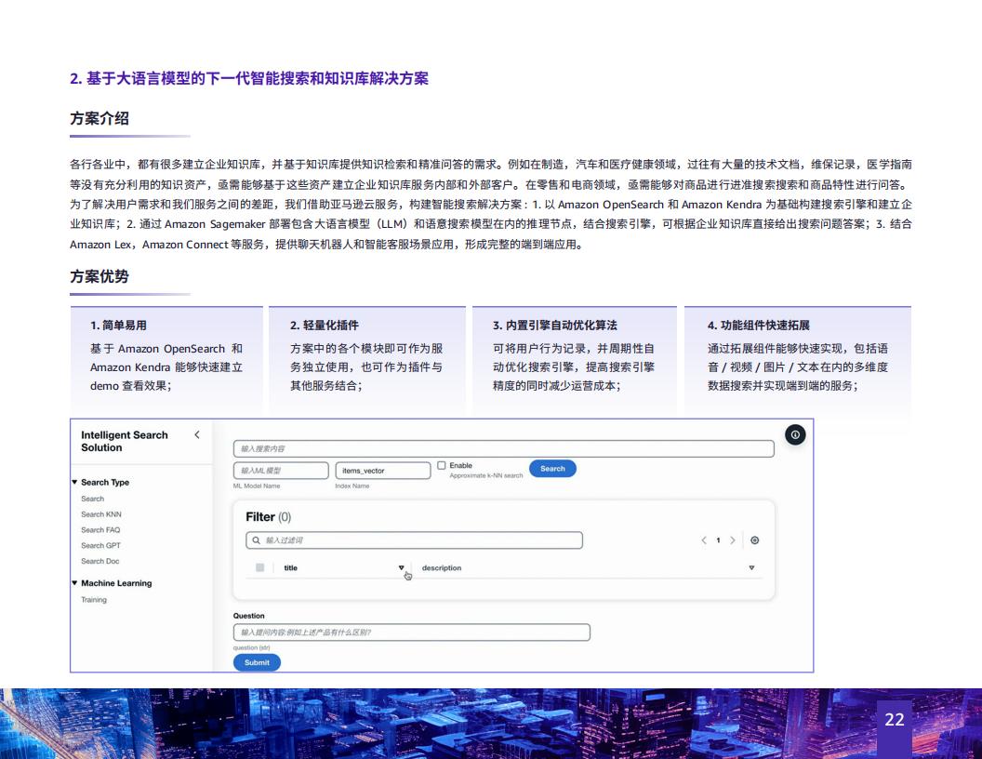
Task: Click the Filter (0) heading
Action: (268, 516)
